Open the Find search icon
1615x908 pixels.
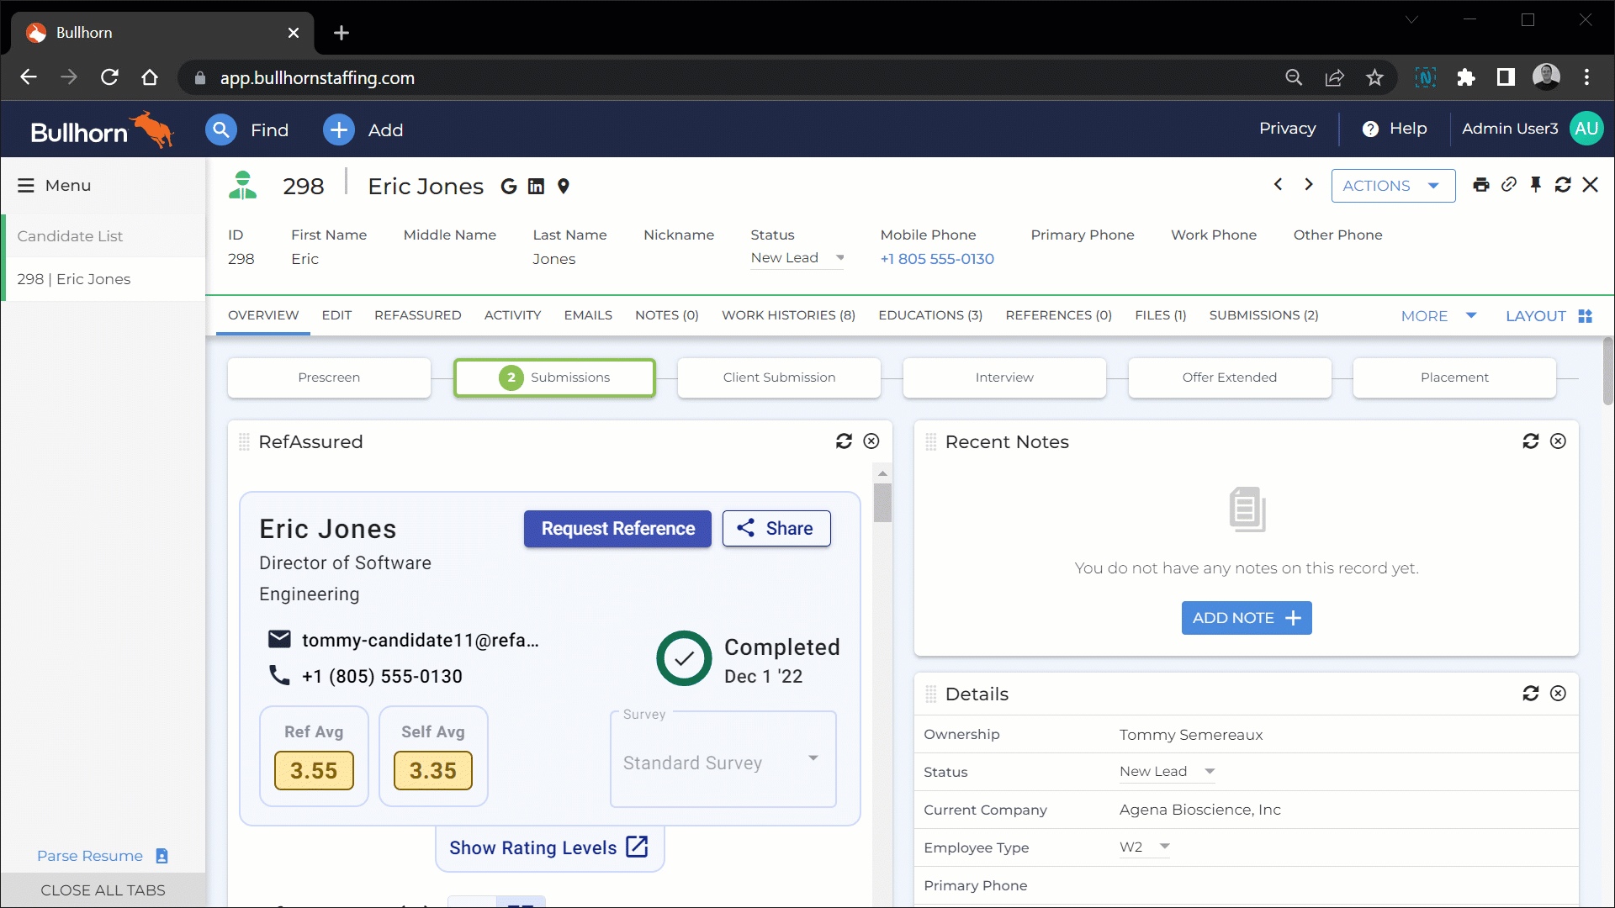221,129
